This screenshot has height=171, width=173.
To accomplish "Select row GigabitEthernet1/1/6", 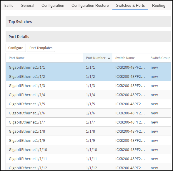I will pos(89,113).
